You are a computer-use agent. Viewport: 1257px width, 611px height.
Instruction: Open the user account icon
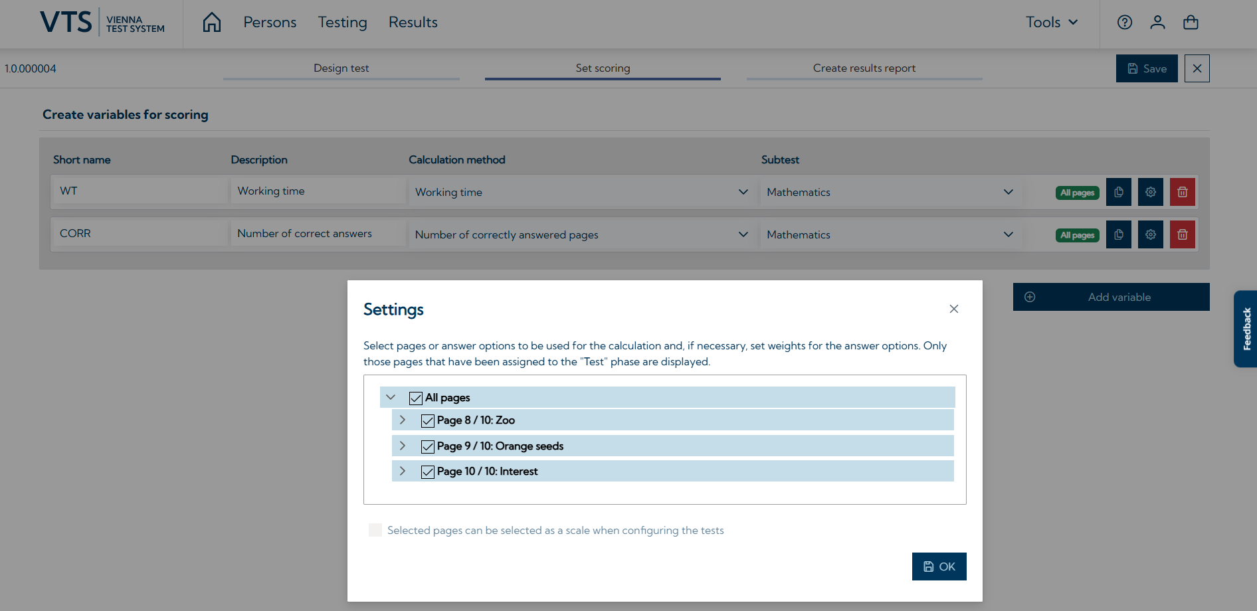pyautogui.click(x=1157, y=23)
